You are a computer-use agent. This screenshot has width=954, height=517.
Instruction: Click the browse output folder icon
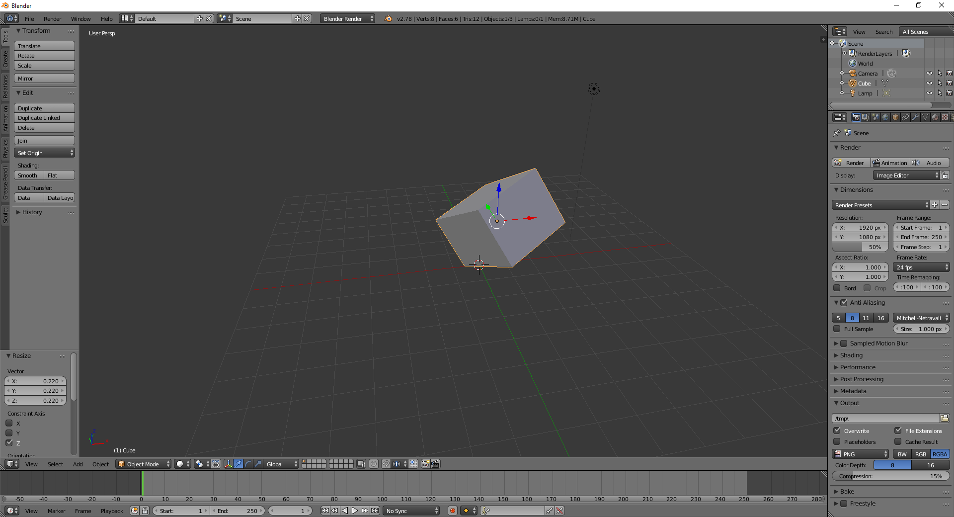coord(945,418)
